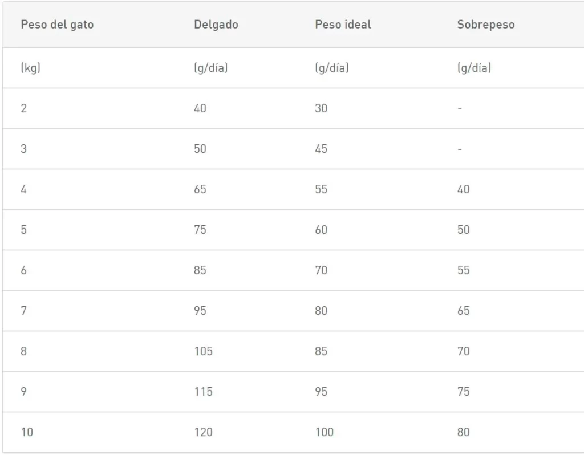The width and height of the screenshot is (584, 455).
Task: Click the 'Peso del gato' column header
Action: [x=57, y=25]
